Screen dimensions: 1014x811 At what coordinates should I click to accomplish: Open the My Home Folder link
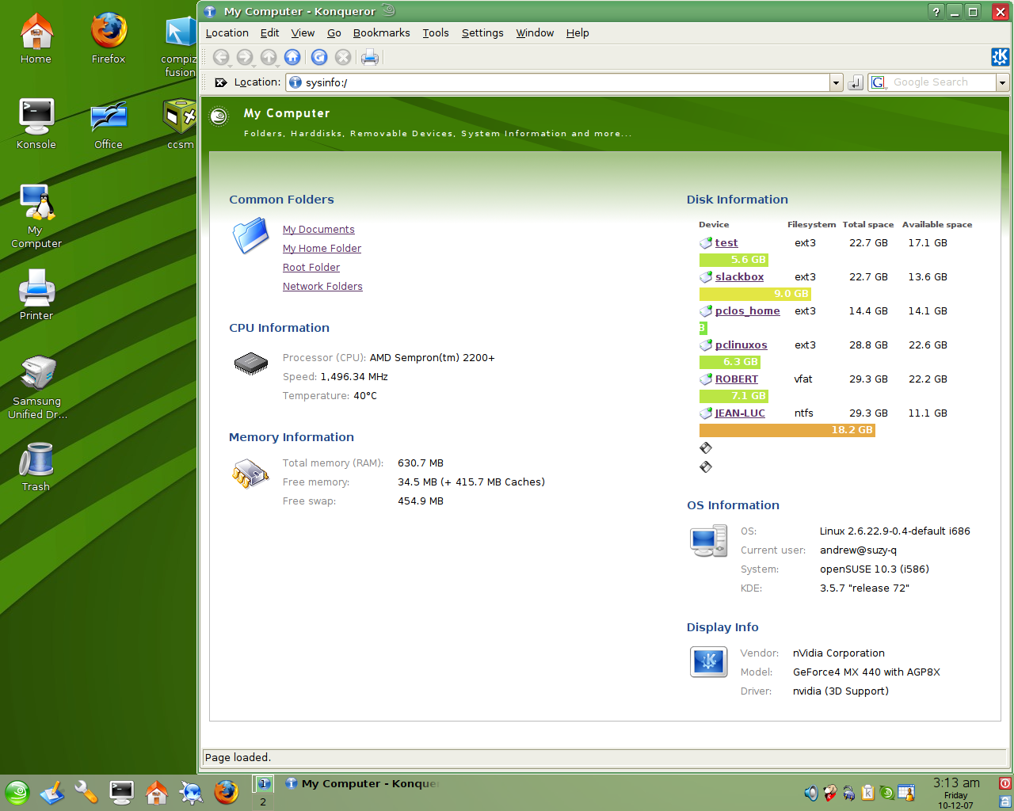point(322,249)
